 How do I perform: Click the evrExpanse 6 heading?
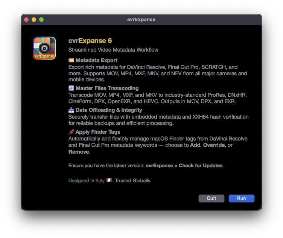(90, 41)
